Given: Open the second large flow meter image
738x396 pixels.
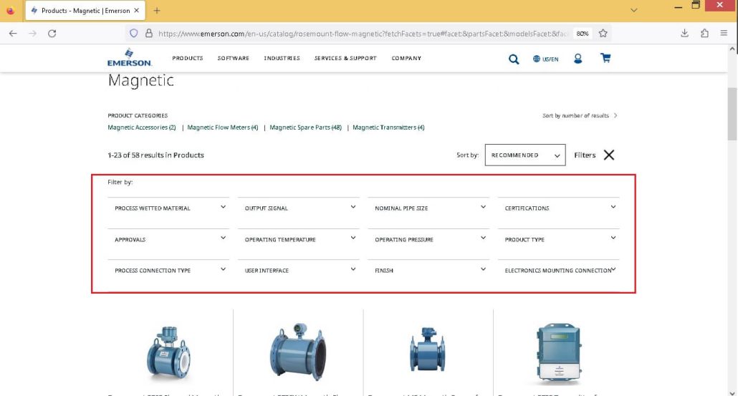Looking at the screenshot, I should tap(297, 352).
